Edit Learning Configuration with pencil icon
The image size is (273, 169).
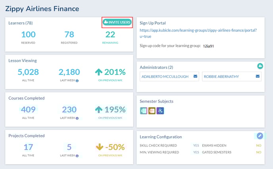[260, 136]
